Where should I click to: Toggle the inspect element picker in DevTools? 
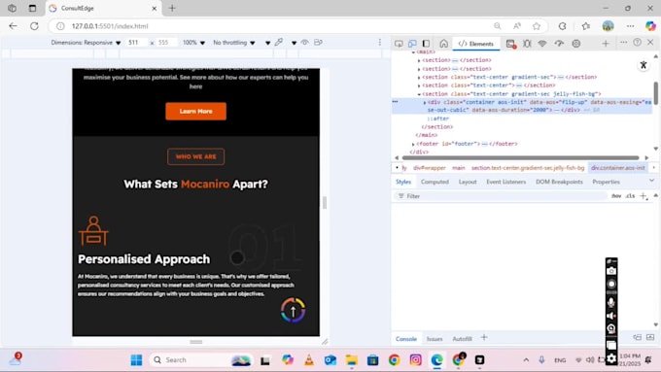pyautogui.click(x=399, y=44)
